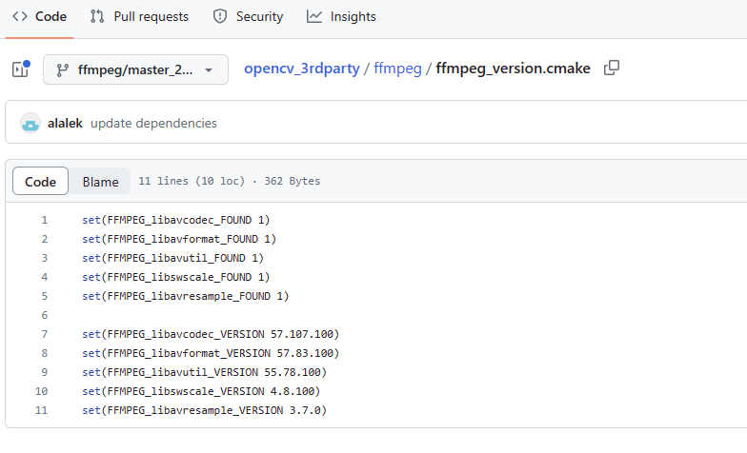
Task: Click the Insights graph icon
Action: (x=314, y=17)
